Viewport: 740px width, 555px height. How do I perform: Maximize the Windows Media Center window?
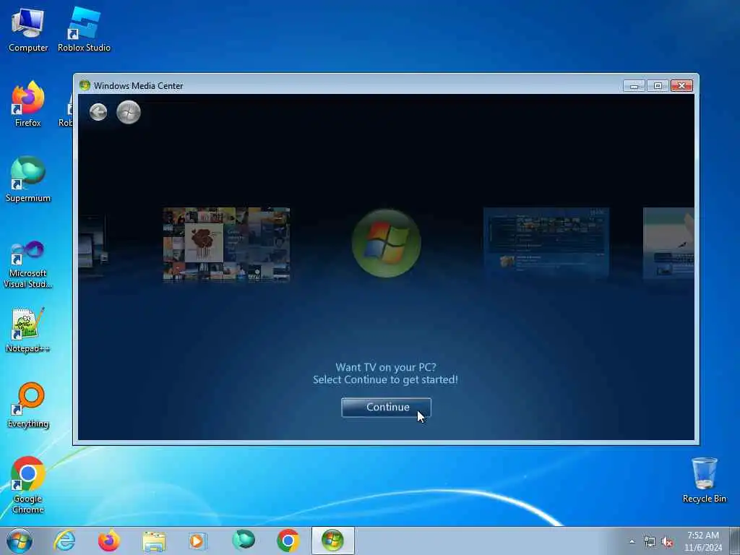point(658,86)
